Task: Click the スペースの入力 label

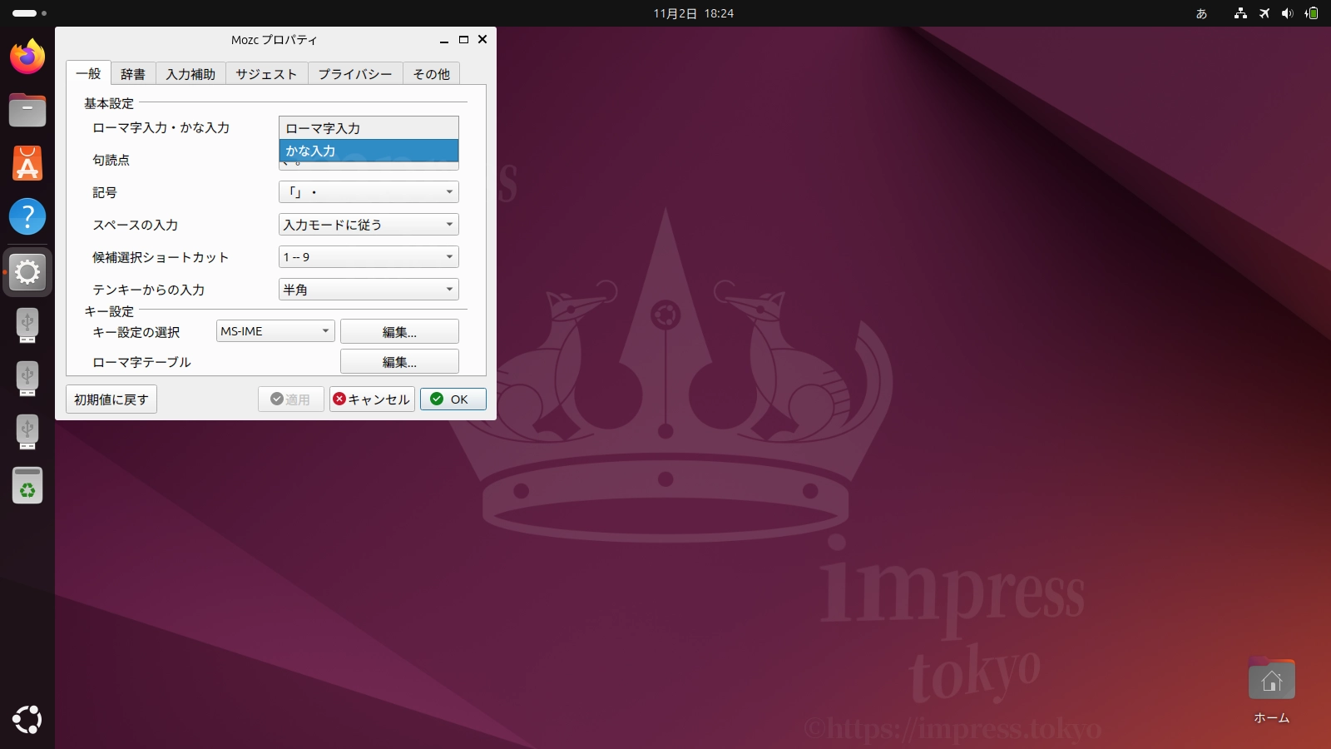Action: pos(136,225)
